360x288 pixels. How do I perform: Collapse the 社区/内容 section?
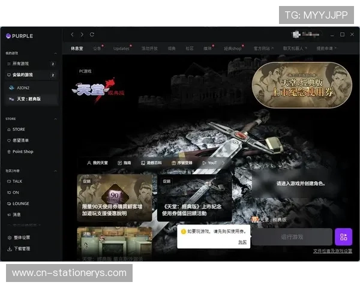coord(55,171)
